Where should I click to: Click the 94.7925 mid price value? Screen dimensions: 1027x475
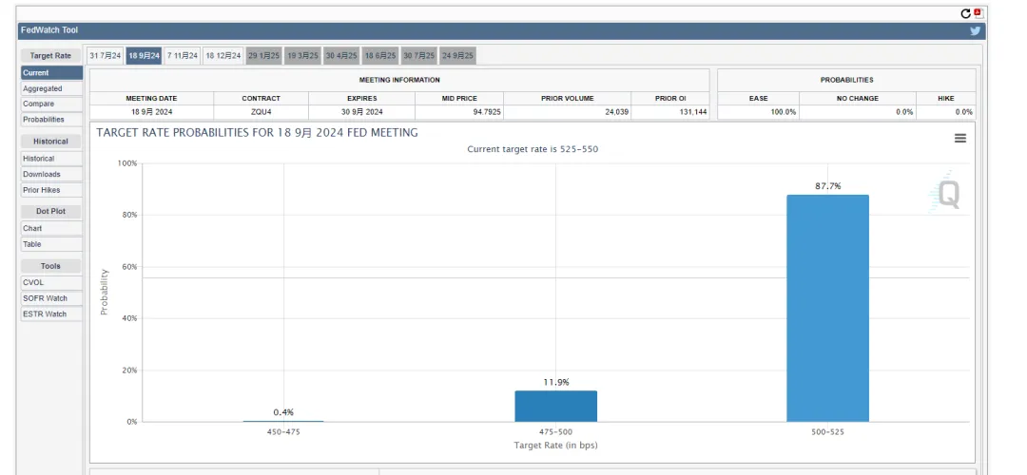pos(485,112)
